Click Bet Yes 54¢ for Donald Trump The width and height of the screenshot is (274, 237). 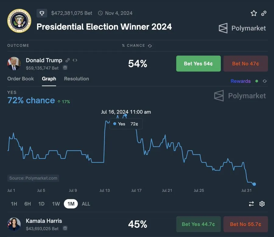click(198, 64)
